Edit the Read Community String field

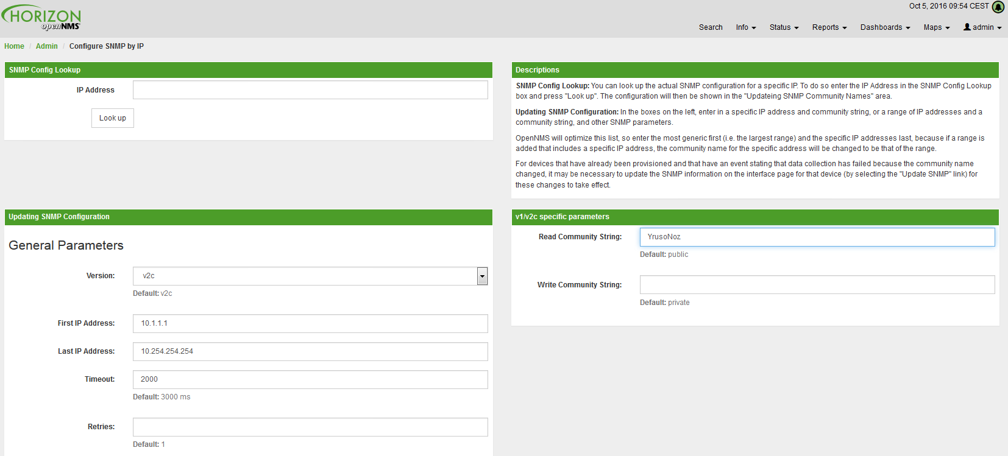(817, 237)
